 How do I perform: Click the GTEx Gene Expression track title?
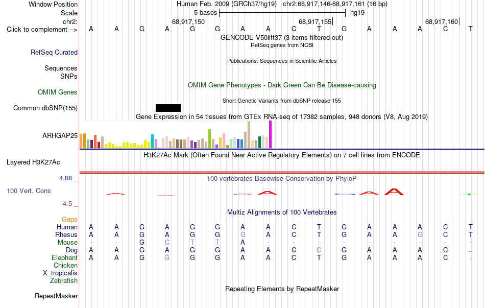[x=282, y=116]
